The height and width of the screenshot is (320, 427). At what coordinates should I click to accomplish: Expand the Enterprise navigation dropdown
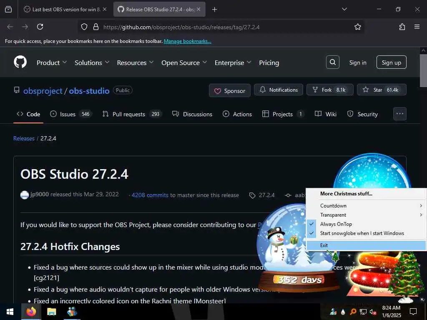click(233, 62)
